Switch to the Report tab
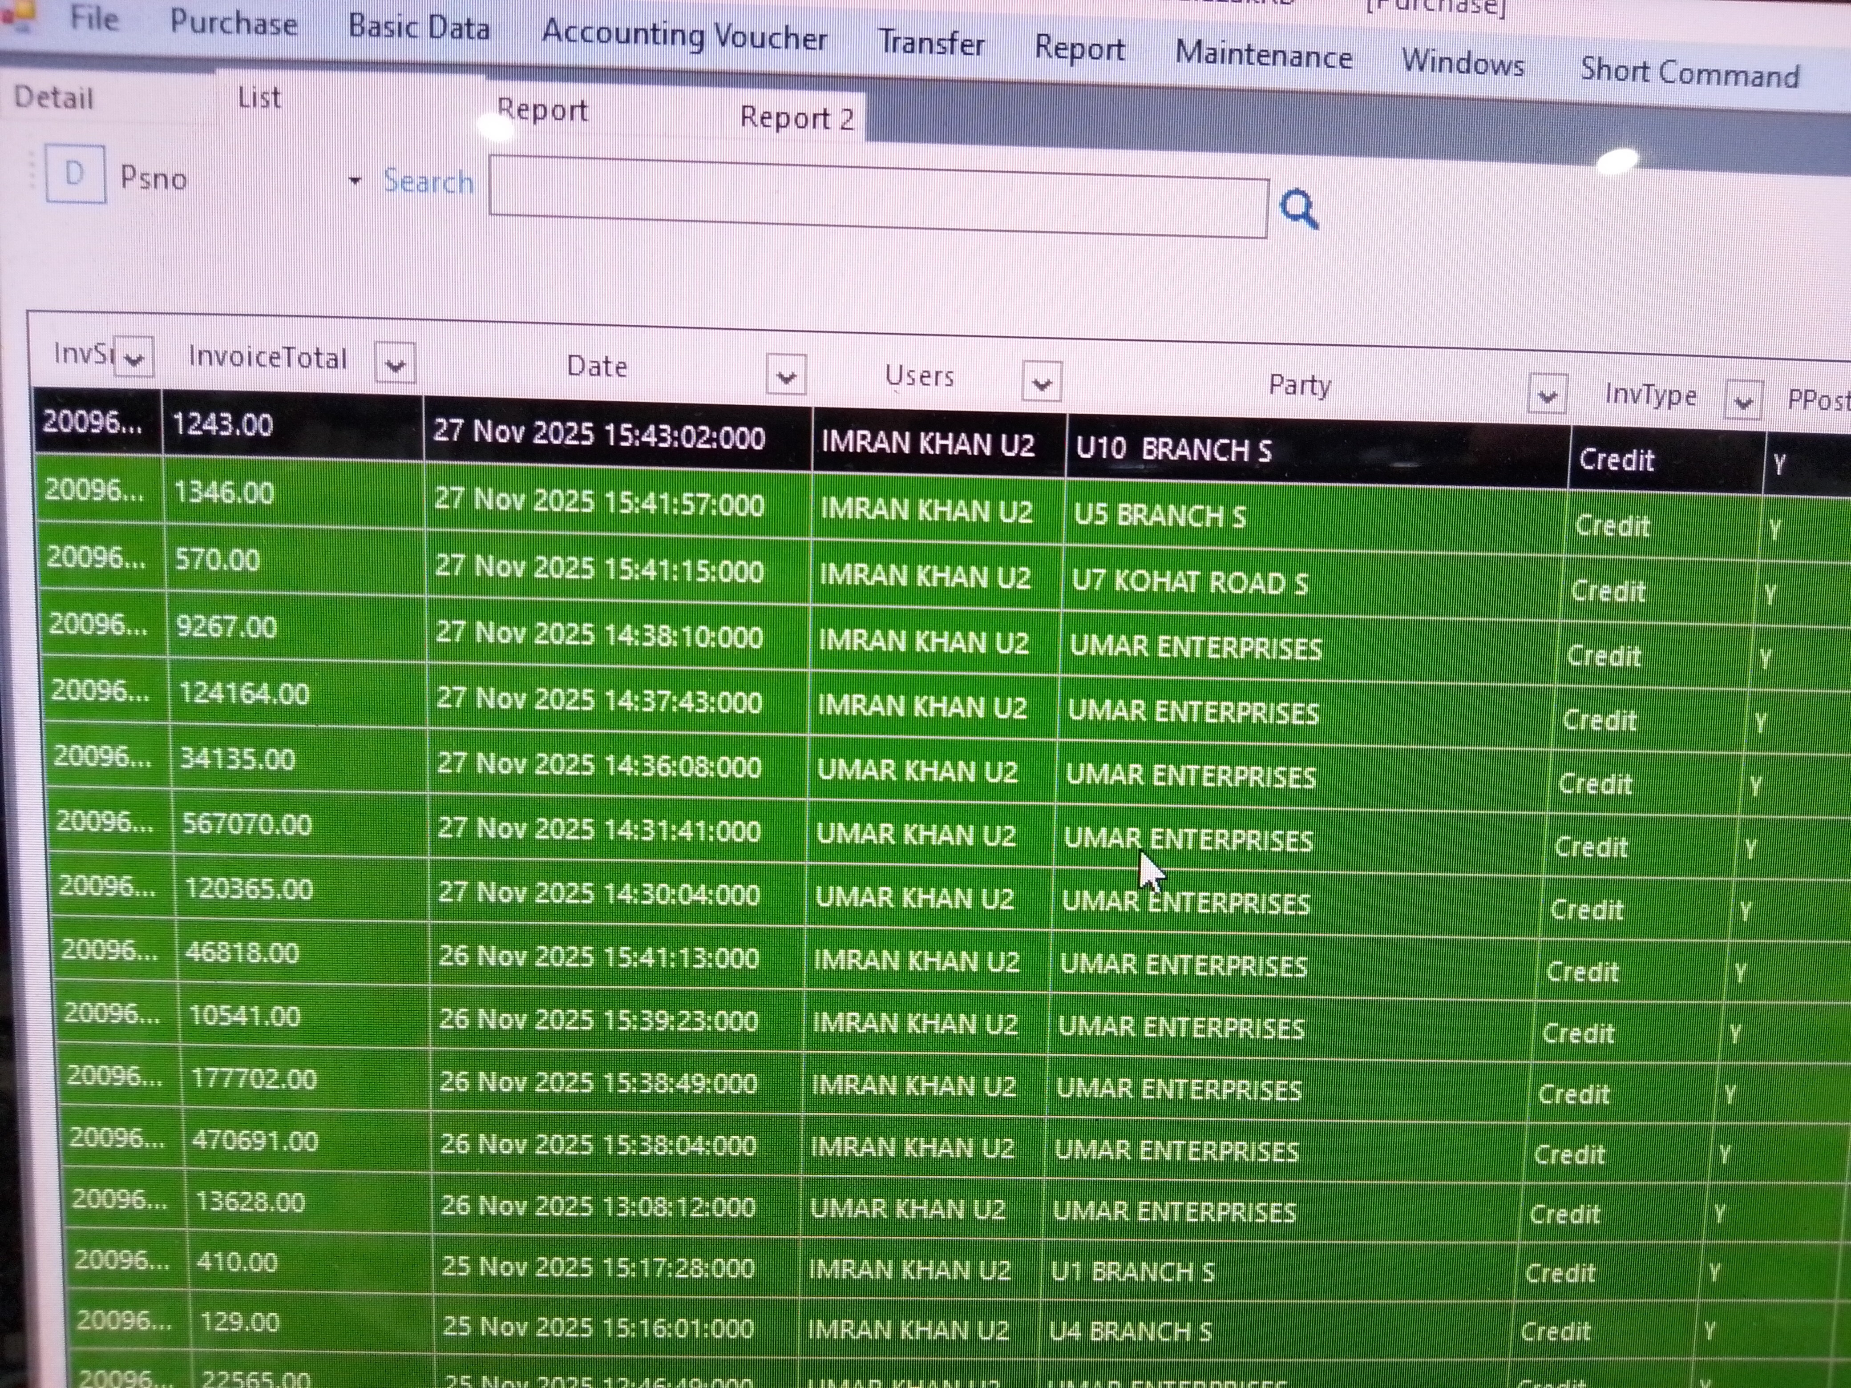Image resolution: width=1851 pixels, height=1388 pixels. click(542, 110)
